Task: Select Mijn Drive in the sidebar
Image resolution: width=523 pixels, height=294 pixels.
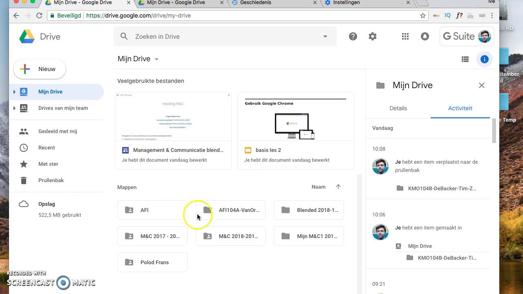Action: [x=50, y=92]
